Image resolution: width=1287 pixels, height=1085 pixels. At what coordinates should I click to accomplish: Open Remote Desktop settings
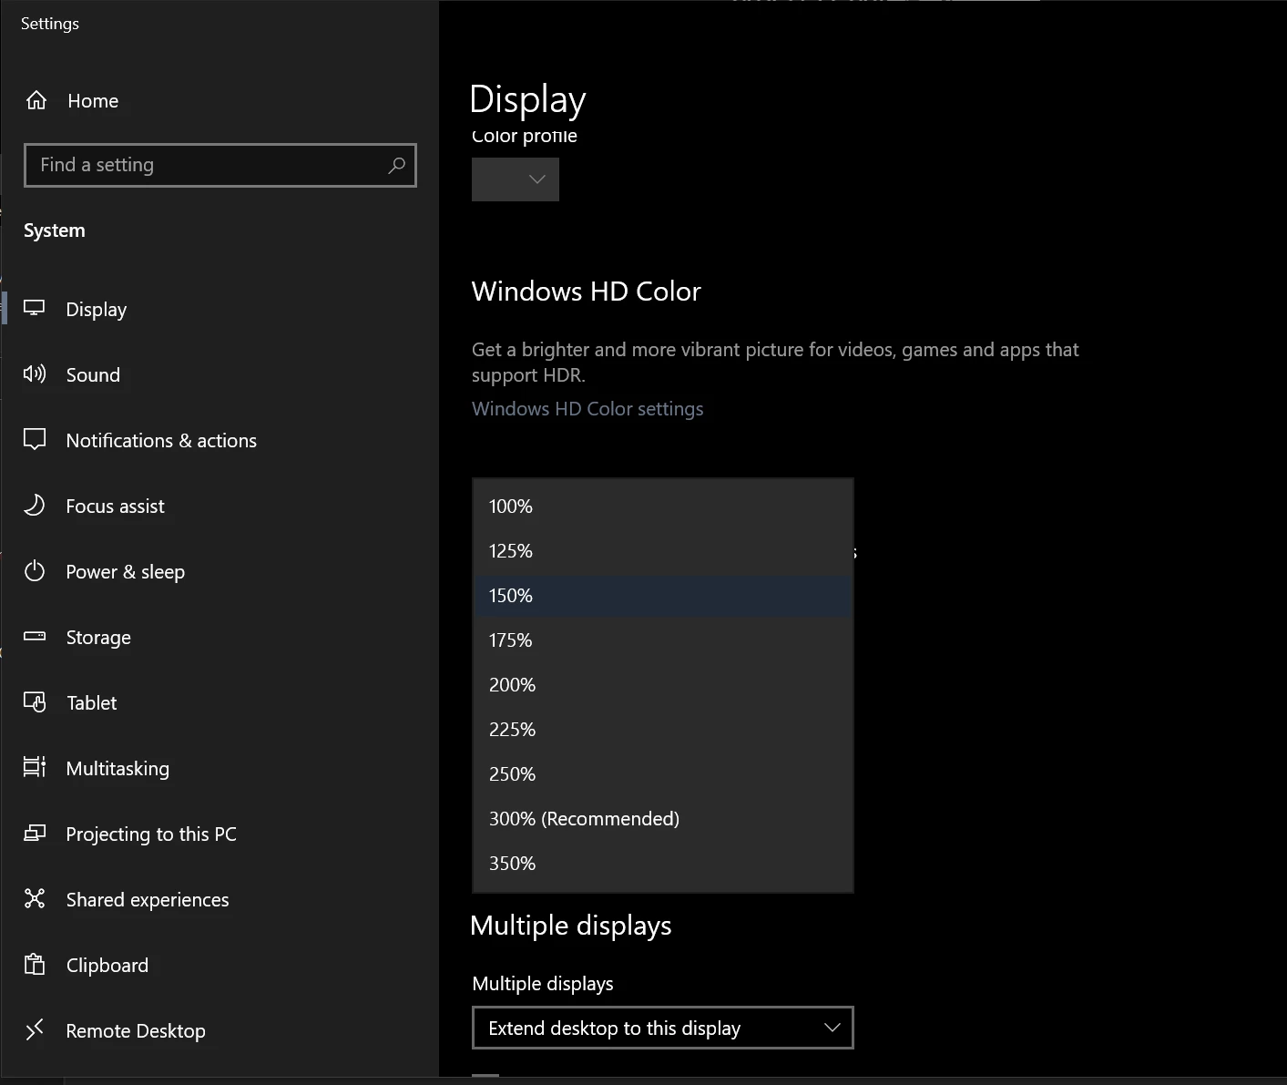[x=220, y=1030]
